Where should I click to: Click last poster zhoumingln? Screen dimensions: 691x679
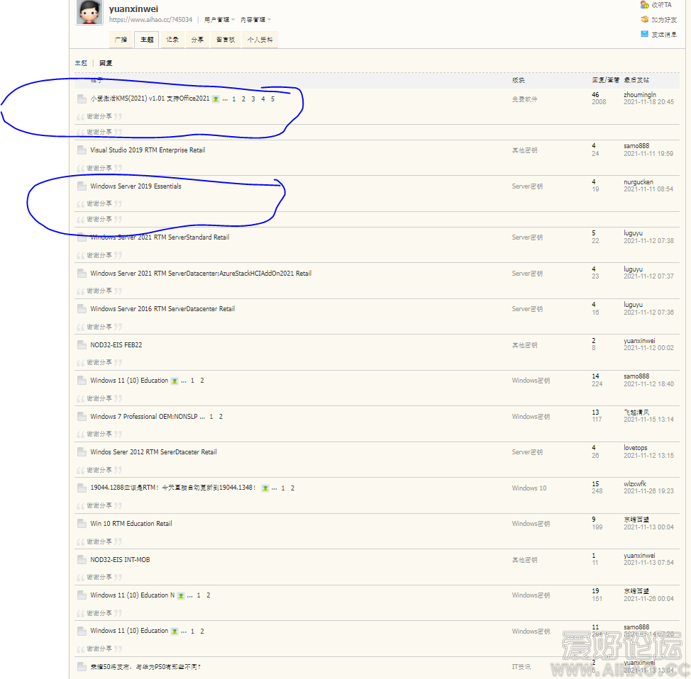pos(639,94)
